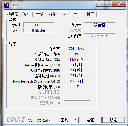Viewport: 128px width, 126px height.
Task: Select the 双通道 channel value
Action: [x=99, y=25]
